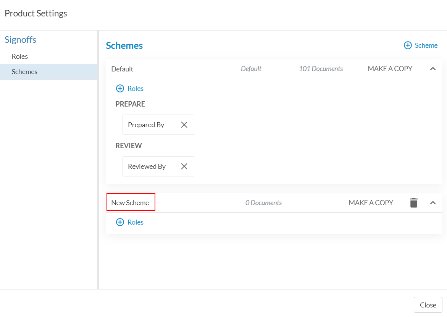Make a copy of the Default scheme
Screen dimensions: 447x317
point(390,69)
